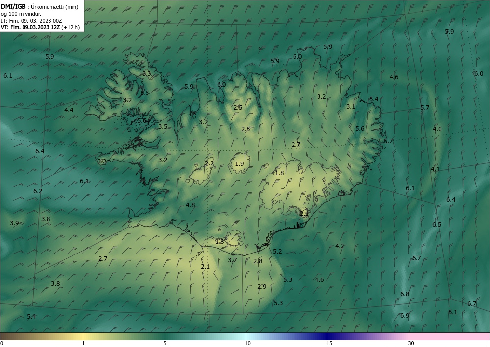Click the 1.8 value on Vatnajökull glacier

point(279,173)
